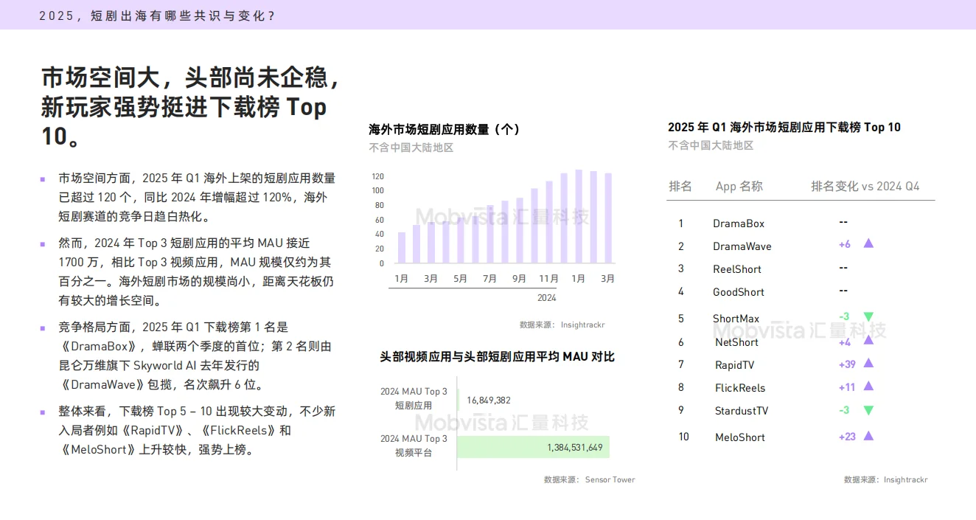Select the ReelShort row in the Top 10
976x520 pixels.
point(736,268)
